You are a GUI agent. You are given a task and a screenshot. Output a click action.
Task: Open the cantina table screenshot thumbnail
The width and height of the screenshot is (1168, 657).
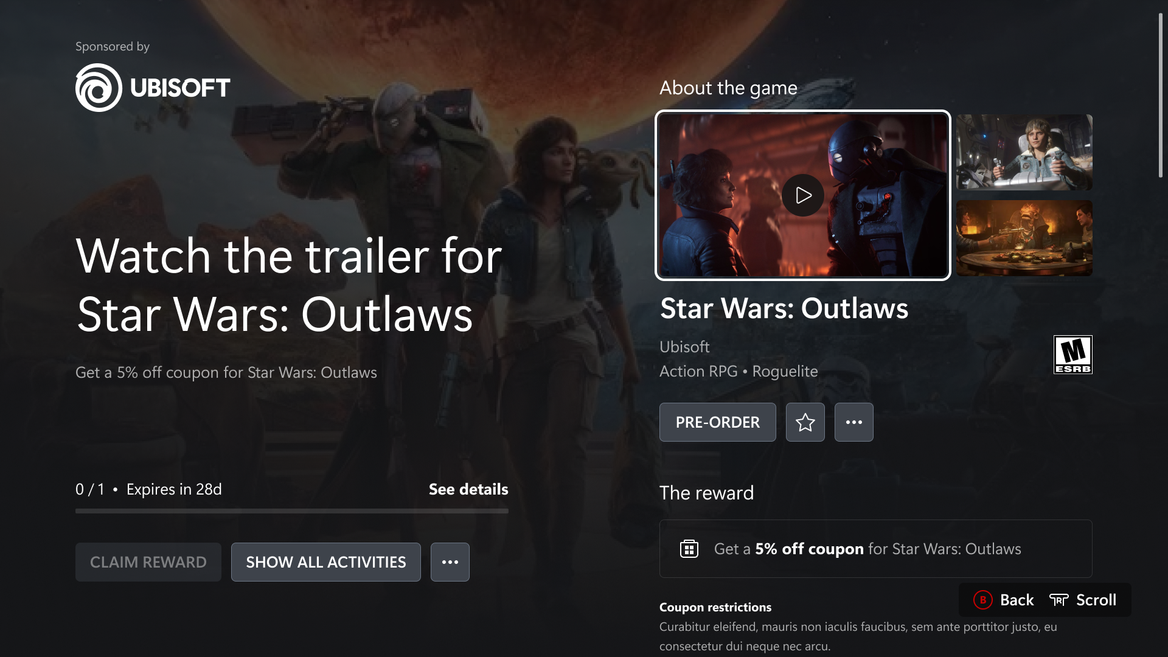pos(1024,238)
